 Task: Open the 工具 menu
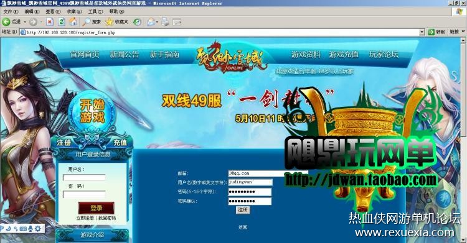point(95,12)
